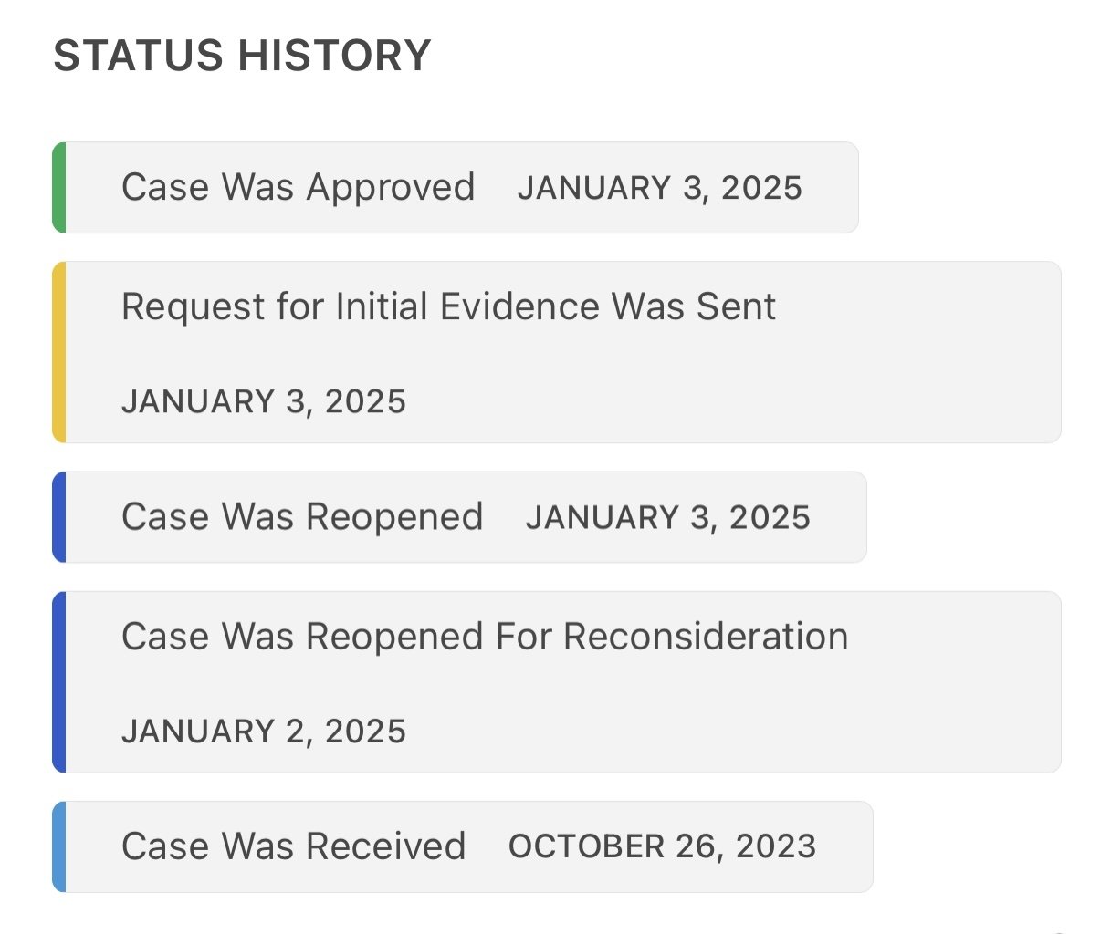Click the word Approved in first card
This screenshot has height=934, width=1111.
(391, 188)
